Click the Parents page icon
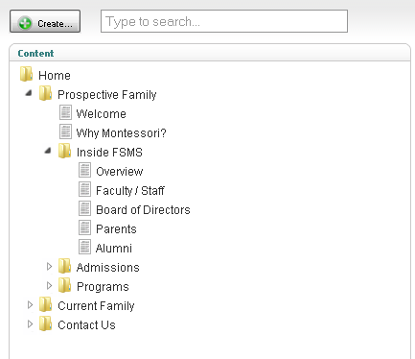The image size is (415, 359). tap(84, 227)
